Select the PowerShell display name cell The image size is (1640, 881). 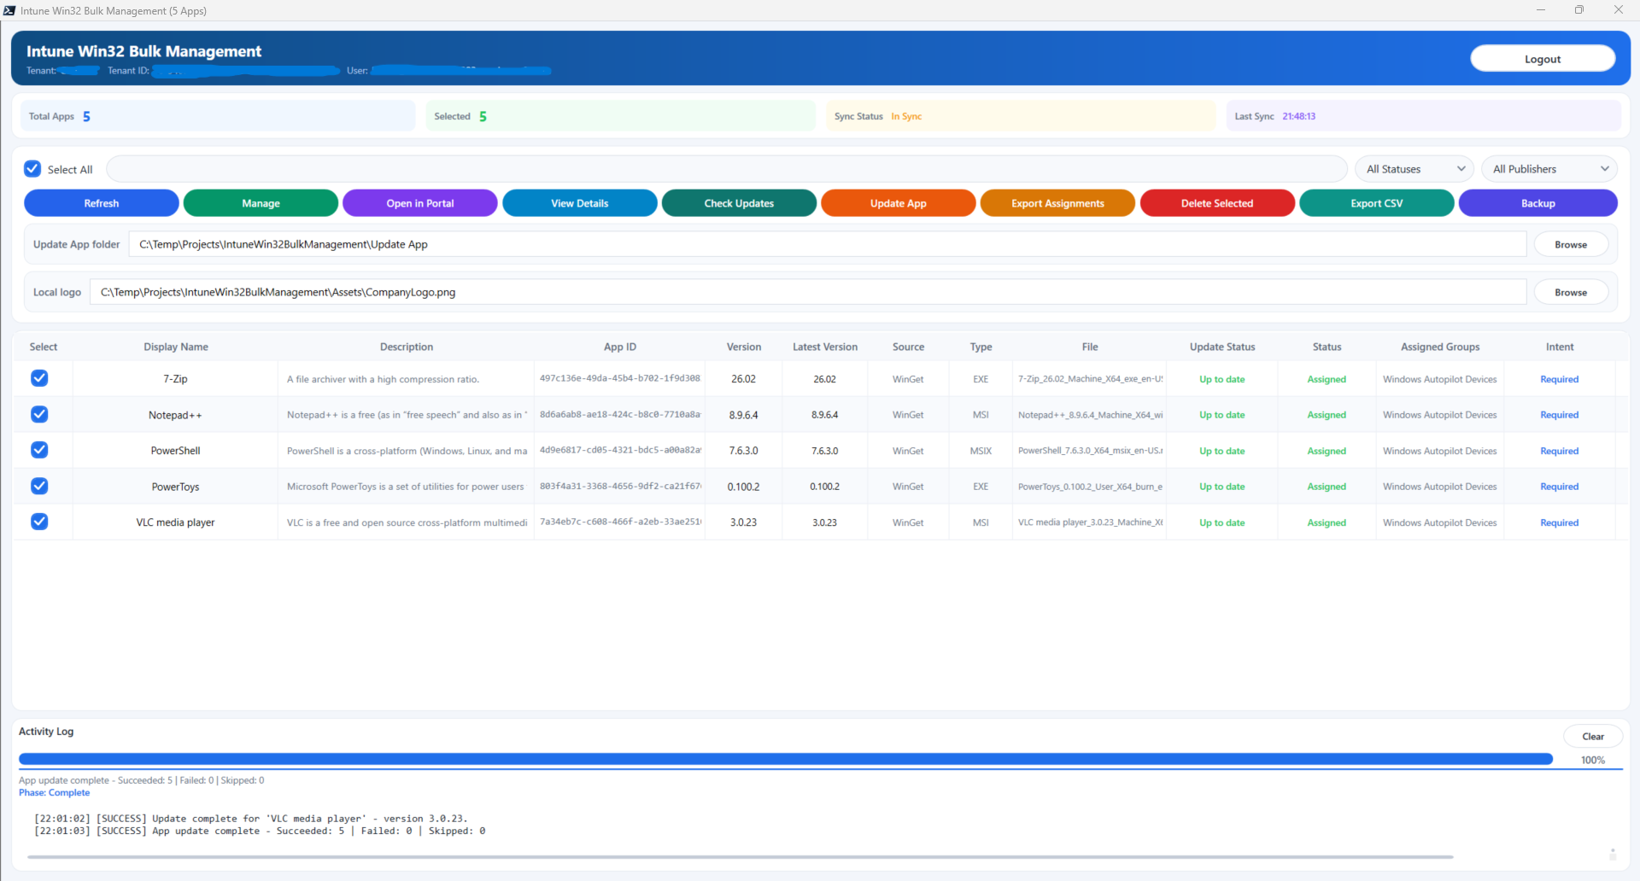coord(176,451)
